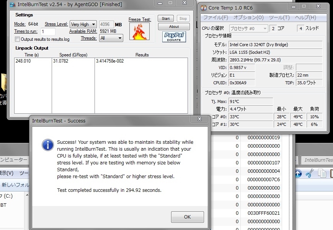
Task: Click the Time (s) column header
Action: (x=32, y=55)
